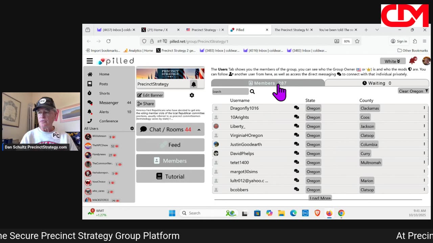Viewport: 433px width, 243px height.
Task: Open File Explorer in the taskbar
Action: pos(281,213)
